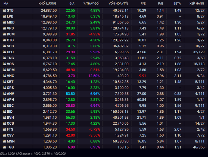The image size is (208, 157).
Task: Sort by KHỐI LƯỢNG column header
Action: (x=47, y=4)
